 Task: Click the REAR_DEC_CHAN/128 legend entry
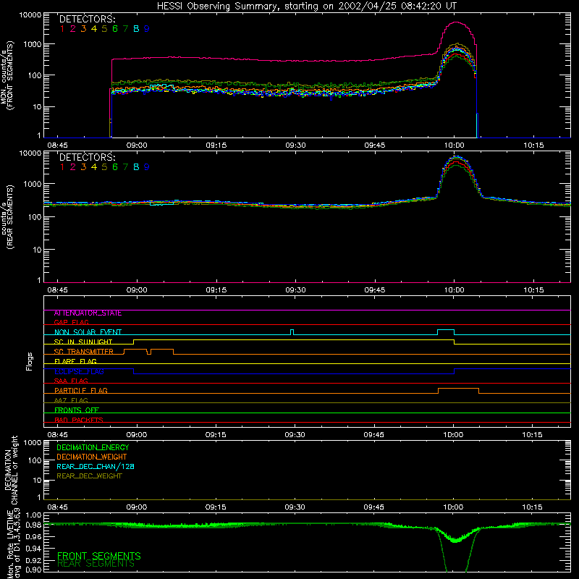pyautogui.click(x=96, y=467)
